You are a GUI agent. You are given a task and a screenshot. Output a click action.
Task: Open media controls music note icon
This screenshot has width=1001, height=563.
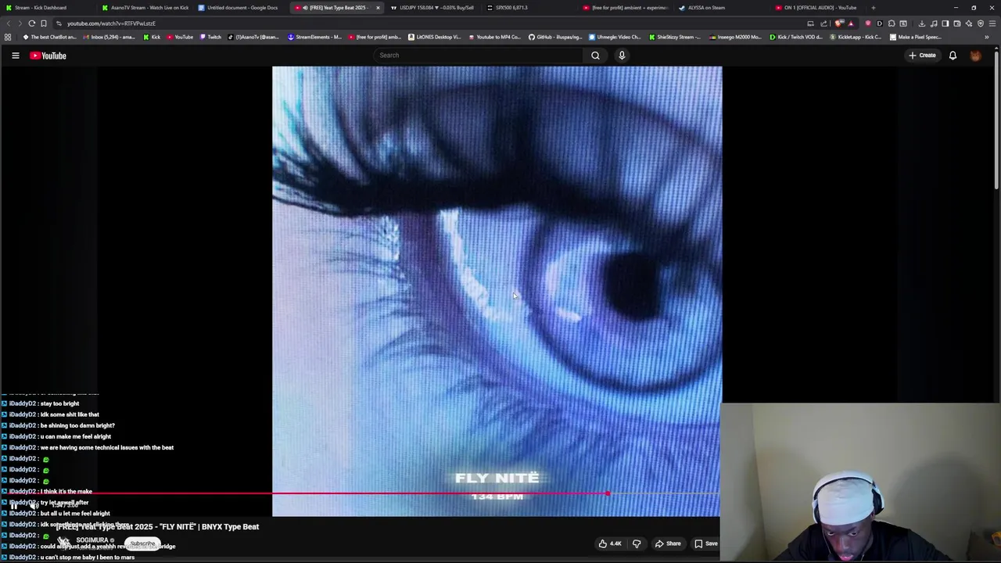coord(934,23)
